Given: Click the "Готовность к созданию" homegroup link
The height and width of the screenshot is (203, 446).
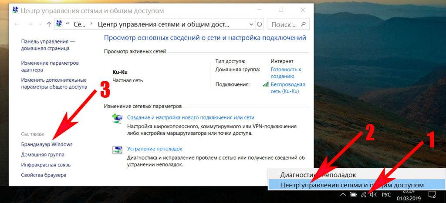Looking at the screenshot, I should [286, 73].
